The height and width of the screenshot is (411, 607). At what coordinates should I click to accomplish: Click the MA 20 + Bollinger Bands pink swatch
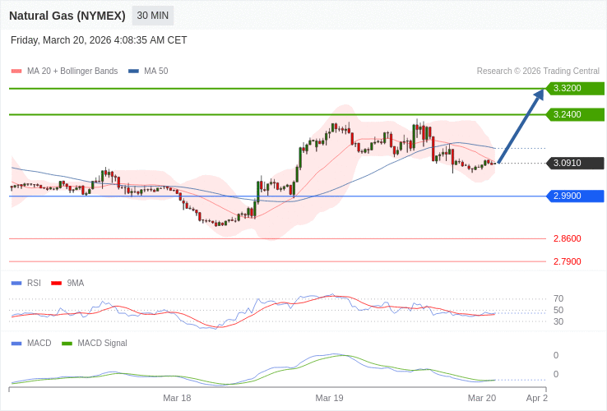point(16,72)
